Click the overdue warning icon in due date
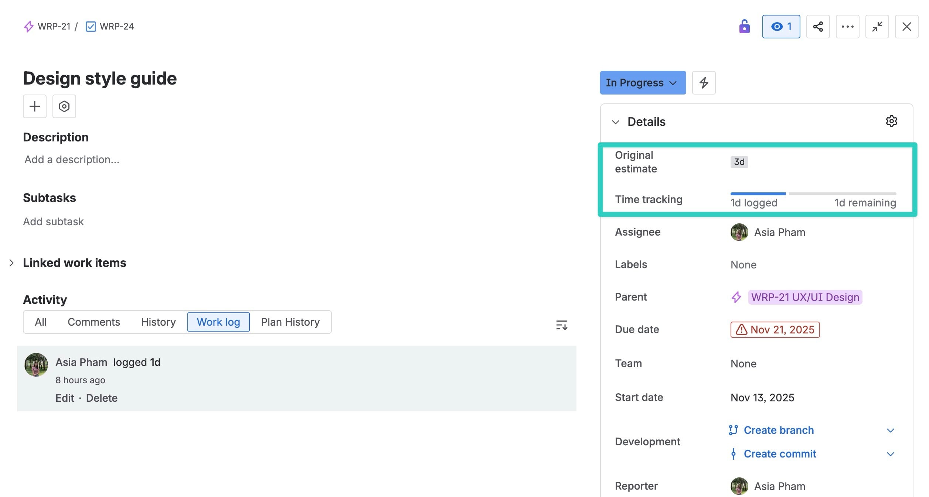The height and width of the screenshot is (497, 929). pyautogui.click(x=741, y=330)
